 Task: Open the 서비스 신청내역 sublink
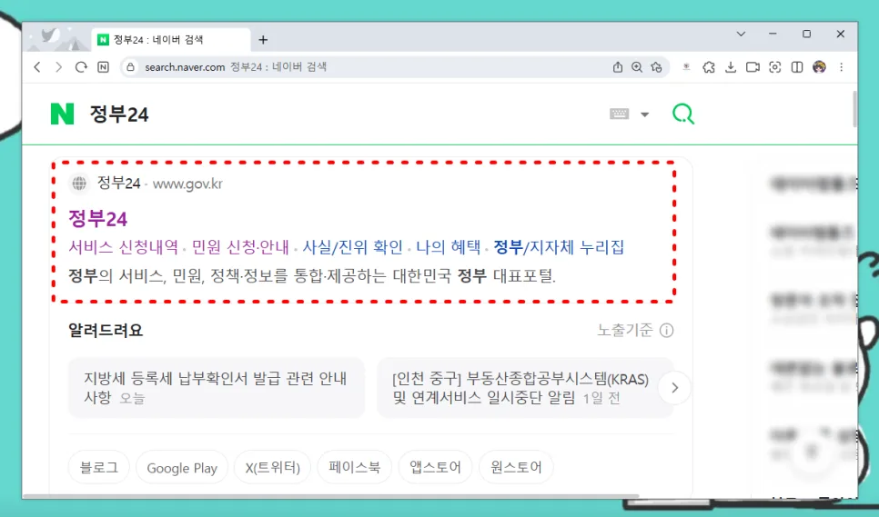point(124,247)
